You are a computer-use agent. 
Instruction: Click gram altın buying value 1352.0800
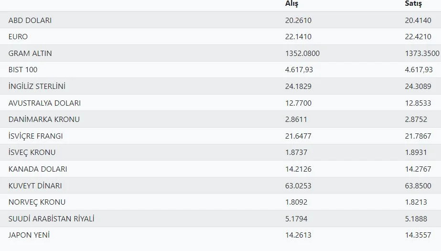[302, 54]
